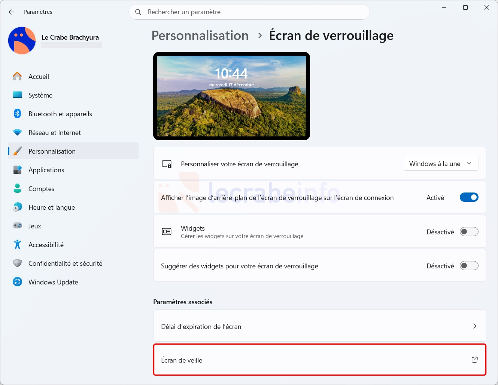498x385 pixels.
Task: Turn on Suggérer des widgets toggle
Action: 469,266
